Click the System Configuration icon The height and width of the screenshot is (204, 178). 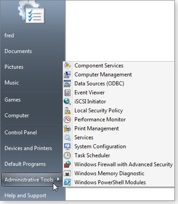pyautogui.click(x=67, y=146)
